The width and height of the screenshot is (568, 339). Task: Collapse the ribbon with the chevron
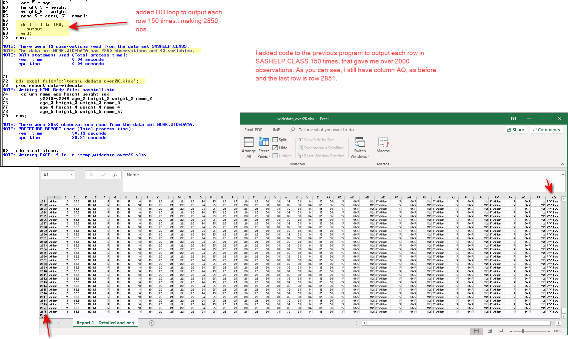[563, 164]
